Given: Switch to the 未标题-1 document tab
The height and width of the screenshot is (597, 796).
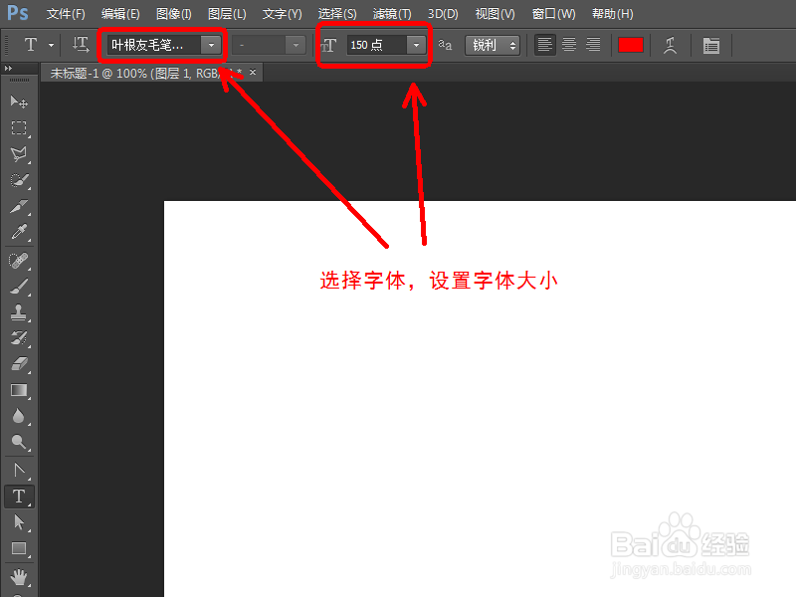Looking at the screenshot, I should tap(144, 73).
